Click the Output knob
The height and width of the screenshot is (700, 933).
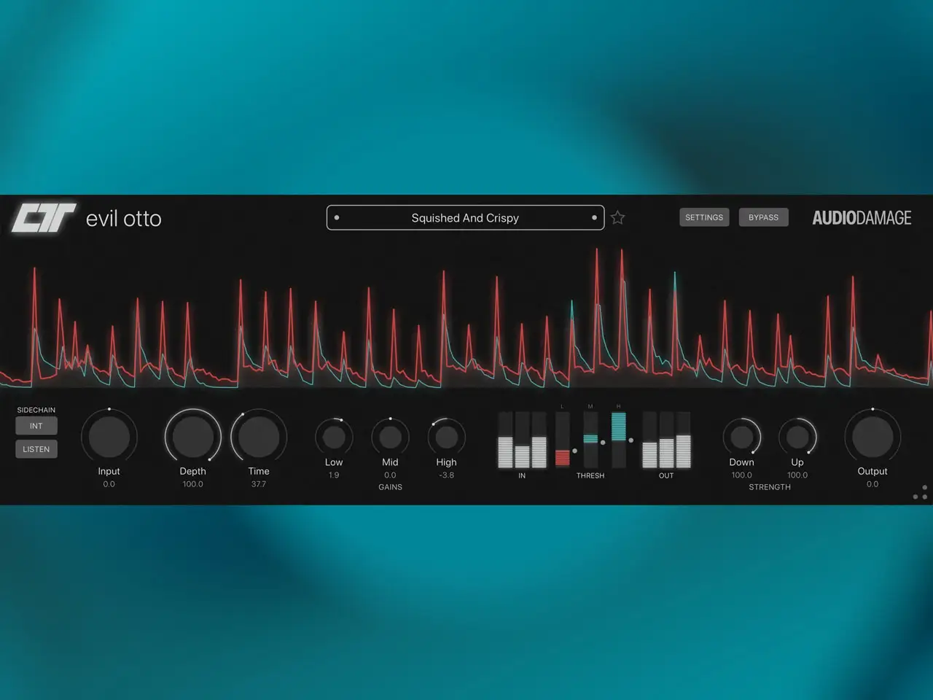click(x=873, y=436)
